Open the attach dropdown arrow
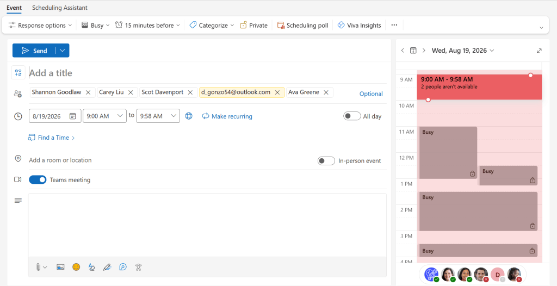557x286 pixels. [45, 268]
